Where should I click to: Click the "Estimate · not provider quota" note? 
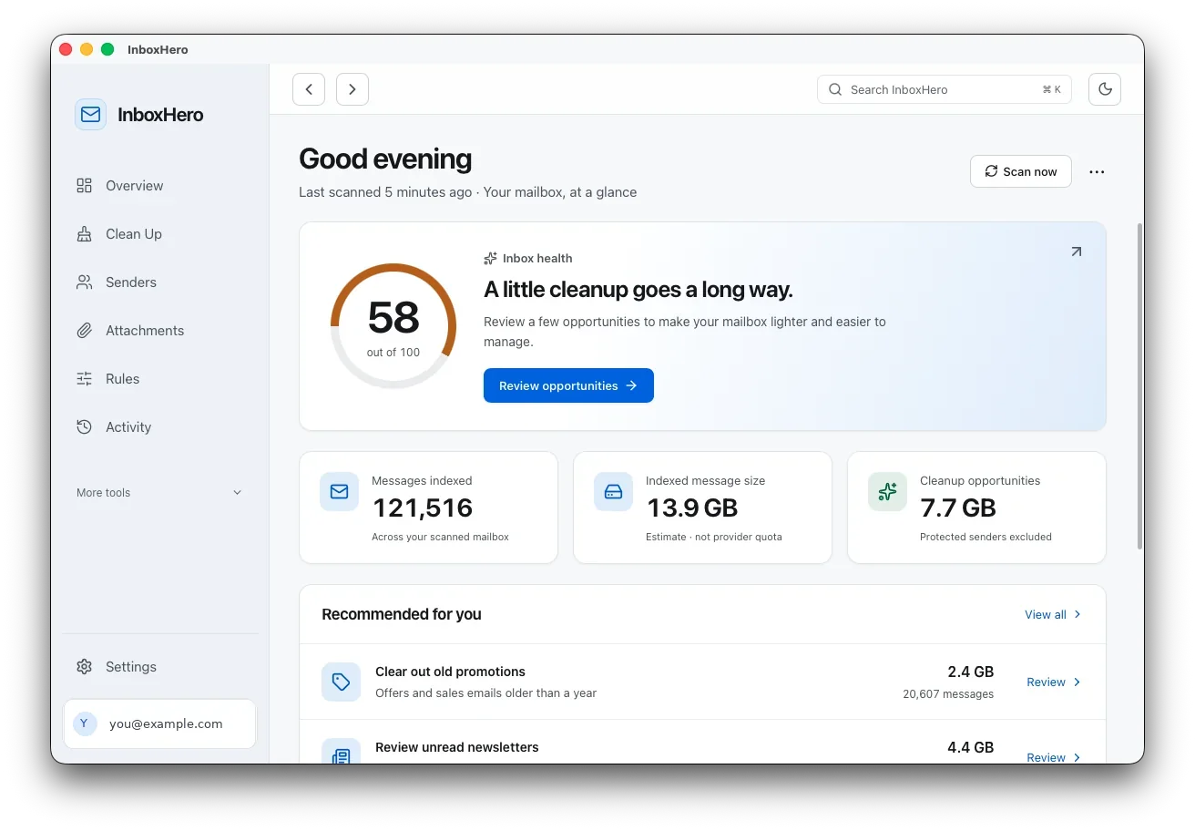coord(714,538)
